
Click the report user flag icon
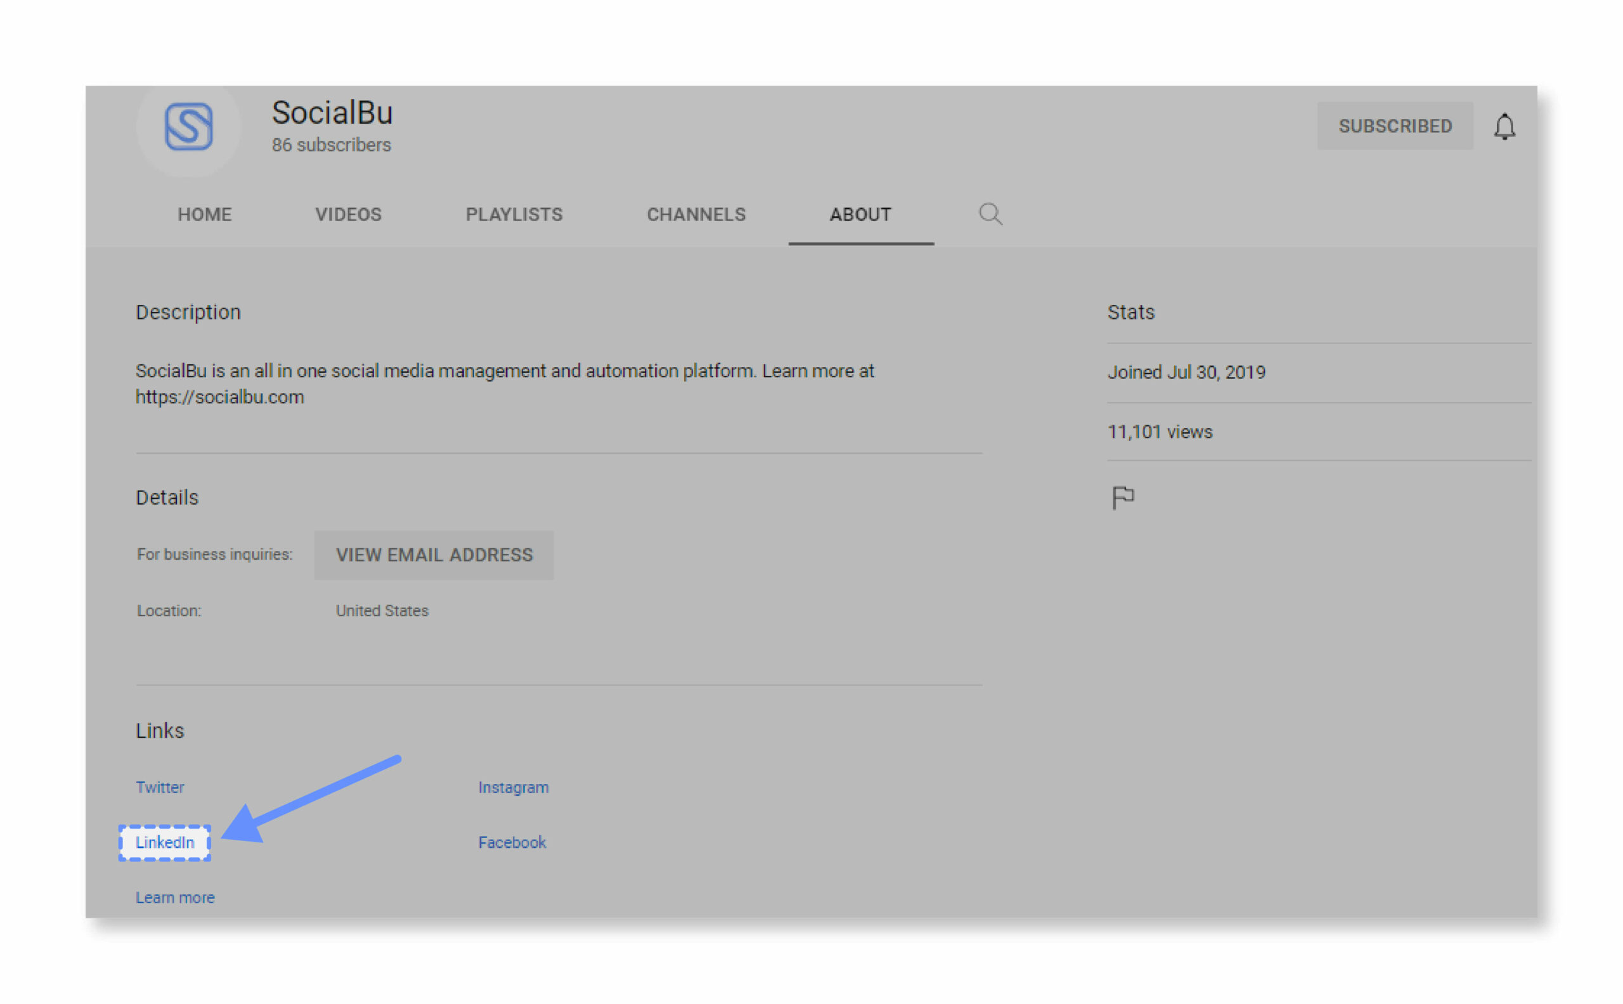pyautogui.click(x=1123, y=497)
